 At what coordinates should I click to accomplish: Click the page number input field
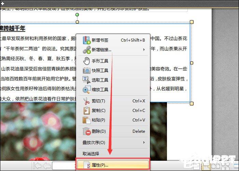click(x=64, y=166)
